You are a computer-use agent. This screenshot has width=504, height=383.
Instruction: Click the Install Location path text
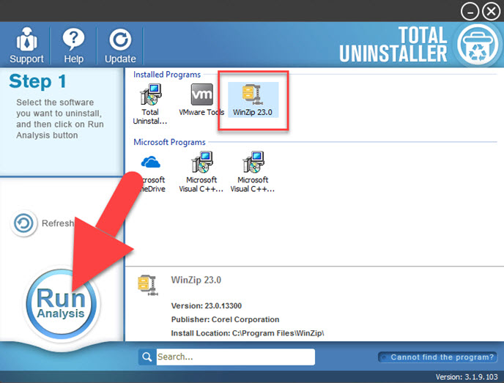[x=247, y=333]
